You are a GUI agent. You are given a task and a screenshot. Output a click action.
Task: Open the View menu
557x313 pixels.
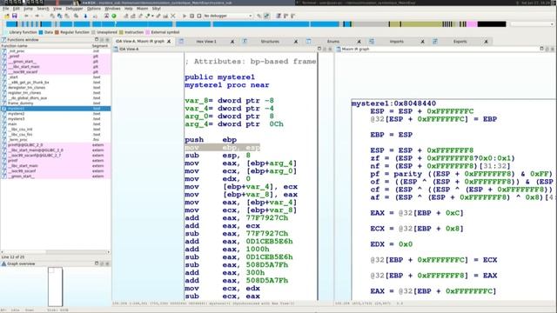tap(57, 9)
